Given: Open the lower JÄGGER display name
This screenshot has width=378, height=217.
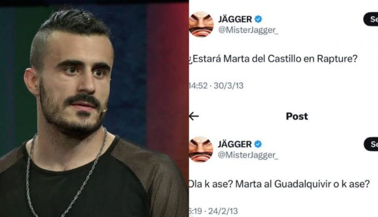Looking at the screenshot, I should [235, 144].
